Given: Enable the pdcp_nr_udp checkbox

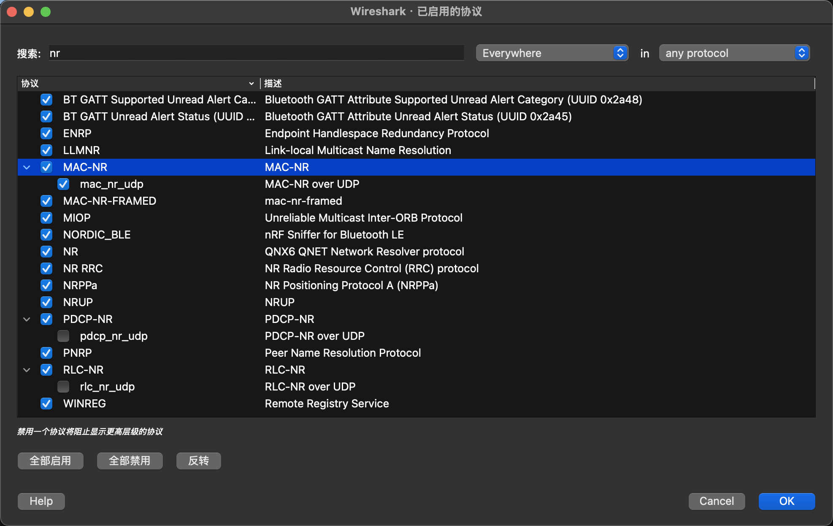Looking at the screenshot, I should 63,336.
